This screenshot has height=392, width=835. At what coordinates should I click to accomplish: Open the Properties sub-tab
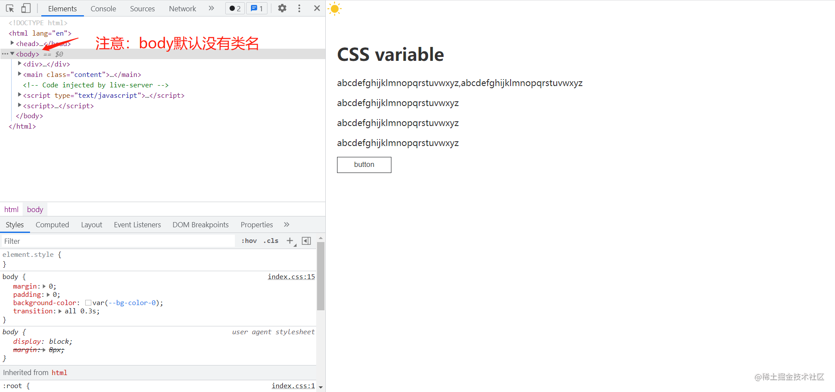tap(257, 225)
